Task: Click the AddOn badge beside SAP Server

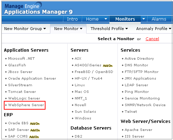Action: tap(35, 130)
